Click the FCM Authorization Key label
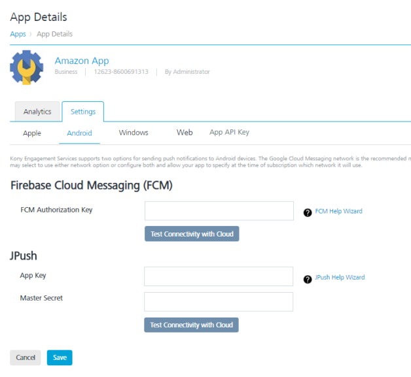Screen dimensions: 411x377 pos(56,210)
